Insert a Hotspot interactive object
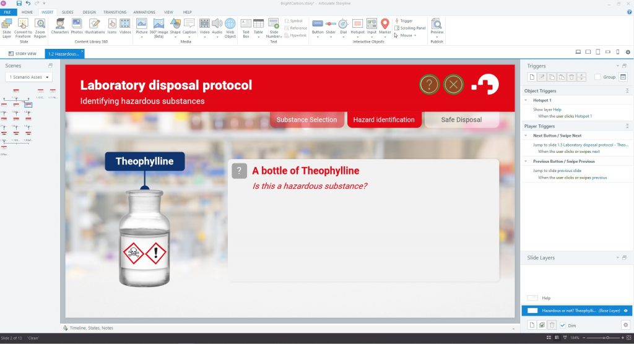Screen dimensions: 634x344 click(x=357, y=28)
